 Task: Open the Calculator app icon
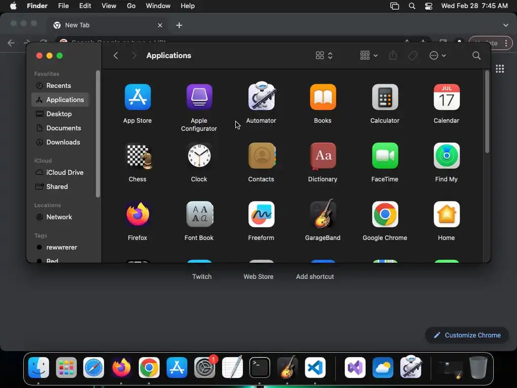(385, 97)
